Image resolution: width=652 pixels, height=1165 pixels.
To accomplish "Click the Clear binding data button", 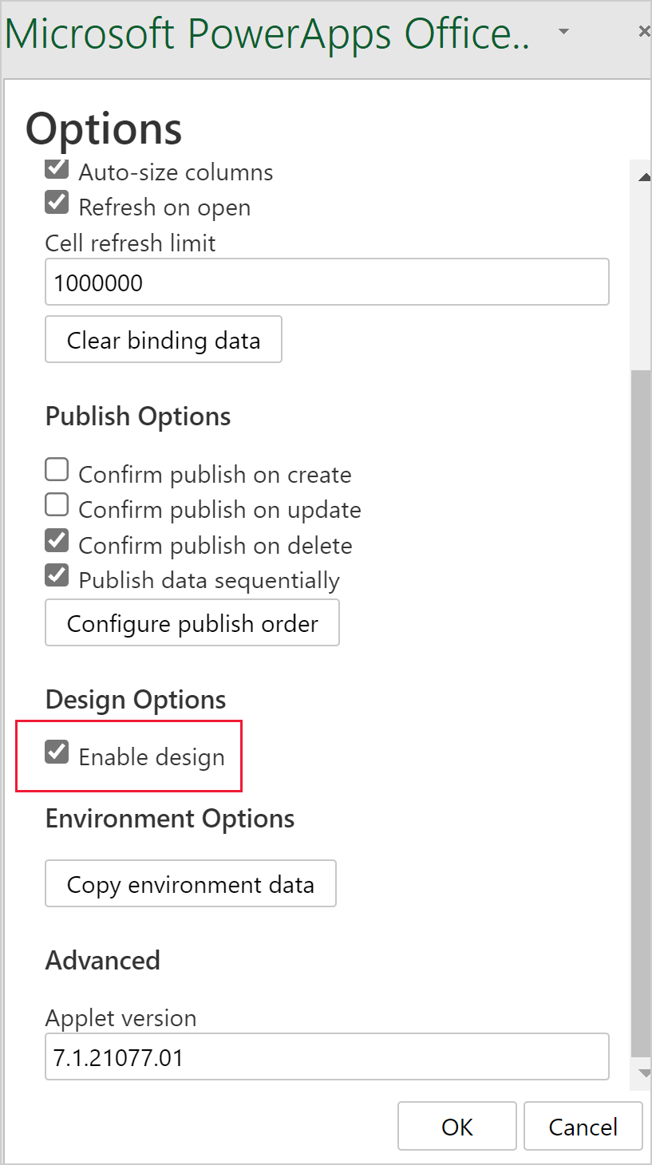I will coord(163,339).
